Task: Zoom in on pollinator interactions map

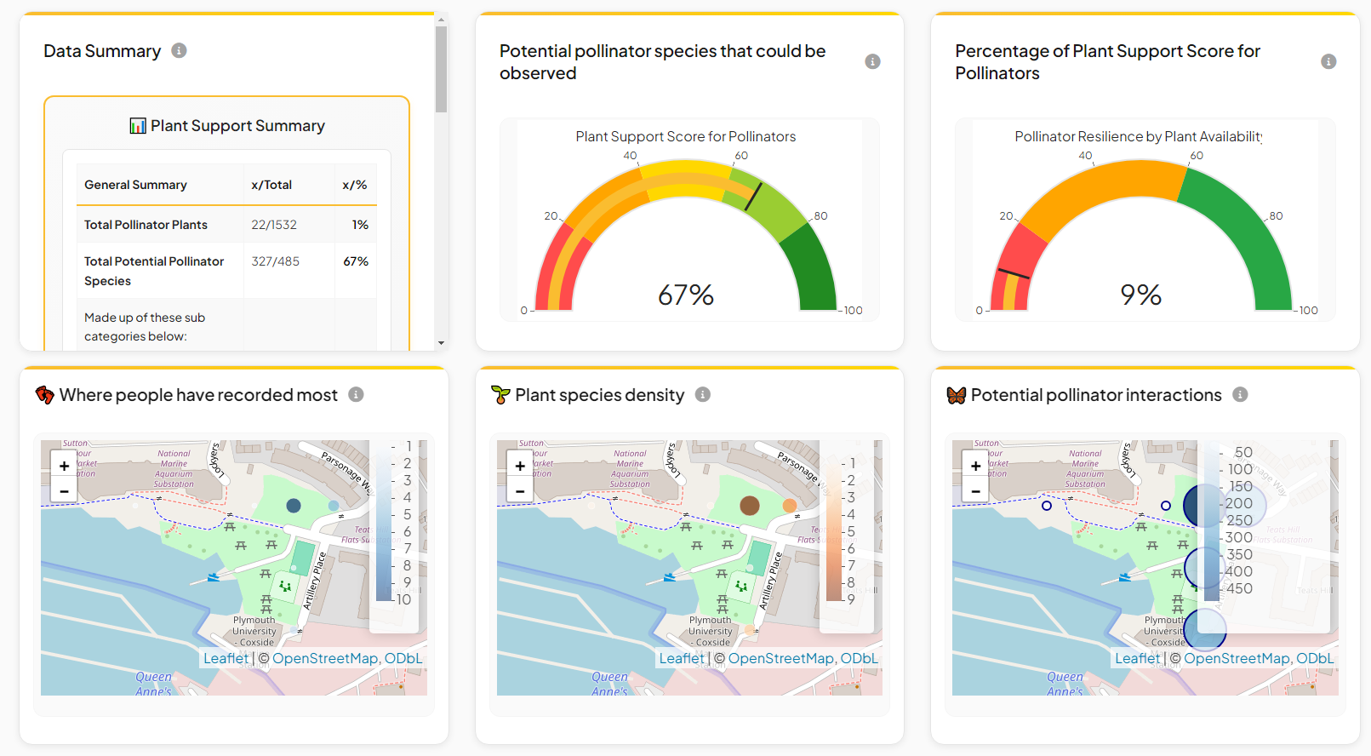Action: 975,466
